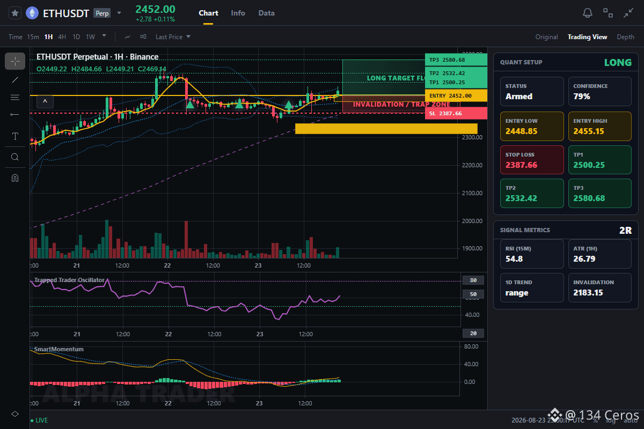Select the 1H interval
The height and width of the screenshot is (429, 644).
point(48,37)
